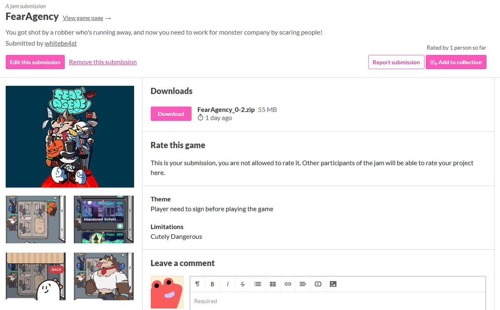Viewport: 500px width, 310px height.
Task: Click the FearAgency title heading
Action: pos(32,17)
